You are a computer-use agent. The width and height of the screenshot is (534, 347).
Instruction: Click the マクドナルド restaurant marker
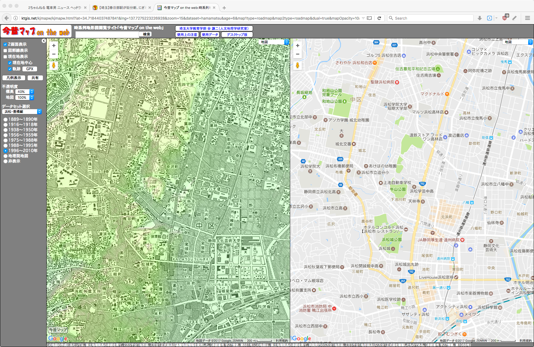447,94
